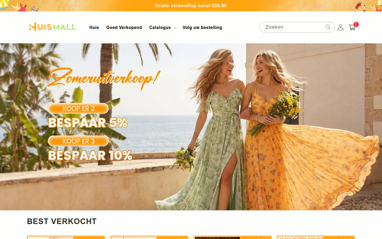This screenshot has height=239, width=382.
Task: Click the Huismall logo
Action: point(53,27)
